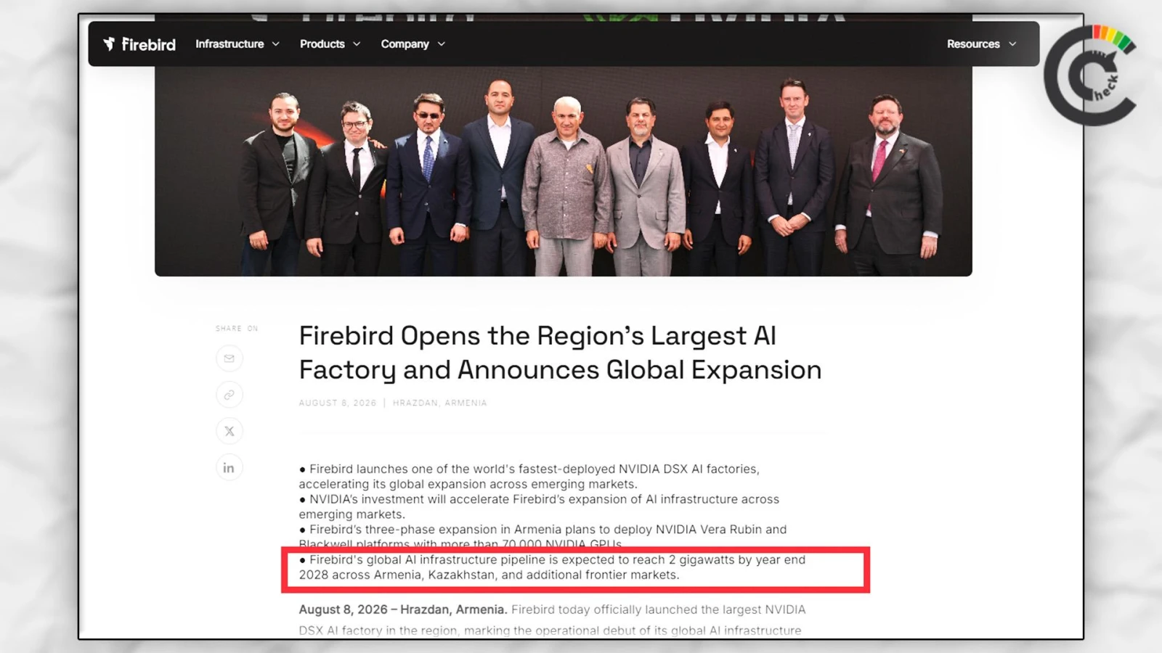Copy the article link with the link icon
This screenshot has width=1162, height=653.
click(x=229, y=395)
